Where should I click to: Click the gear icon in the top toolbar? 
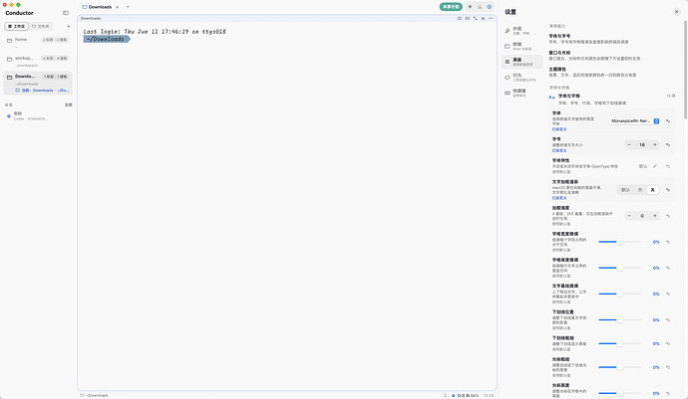pyautogui.click(x=490, y=7)
